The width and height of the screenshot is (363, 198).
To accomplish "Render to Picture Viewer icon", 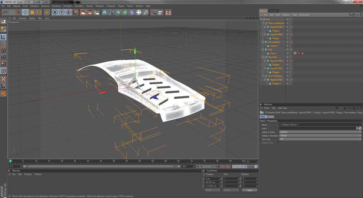I will pos(90,12).
